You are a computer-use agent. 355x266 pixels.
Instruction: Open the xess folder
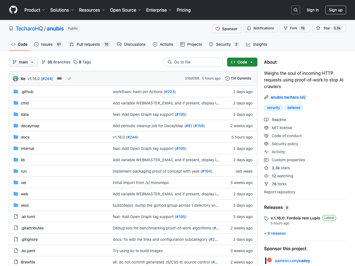click(25, 205)
